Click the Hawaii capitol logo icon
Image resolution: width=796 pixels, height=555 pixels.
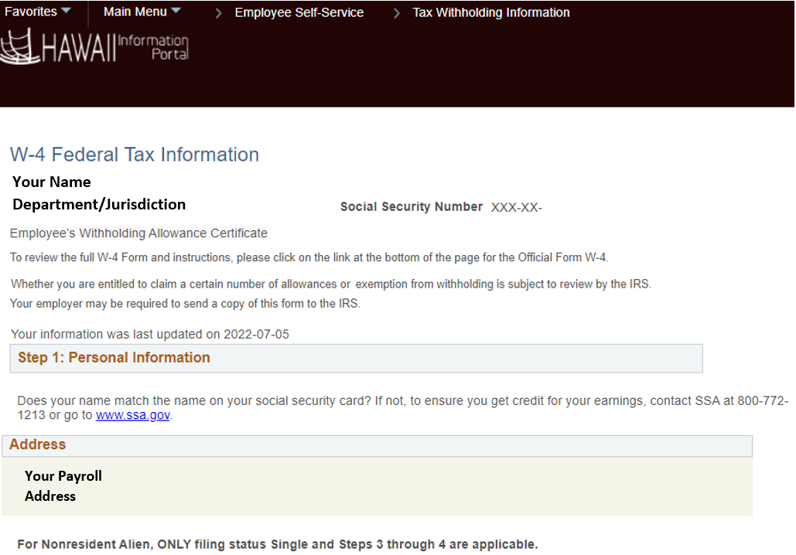(19, 47)
